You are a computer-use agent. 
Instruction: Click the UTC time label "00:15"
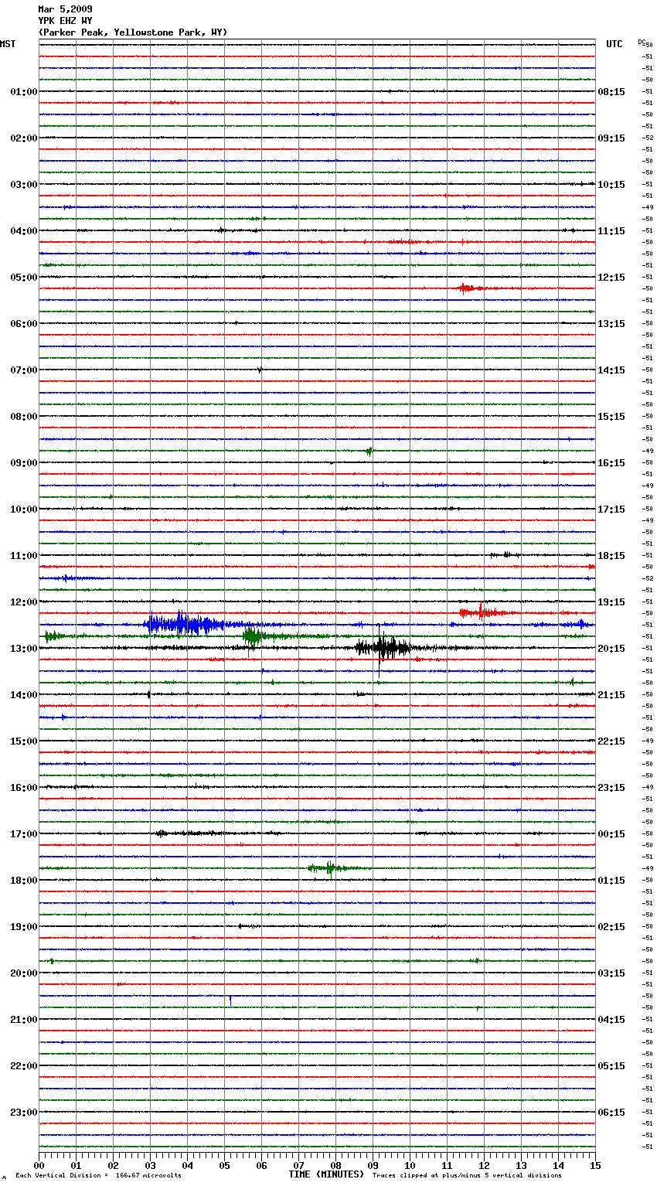coord(611,834)
